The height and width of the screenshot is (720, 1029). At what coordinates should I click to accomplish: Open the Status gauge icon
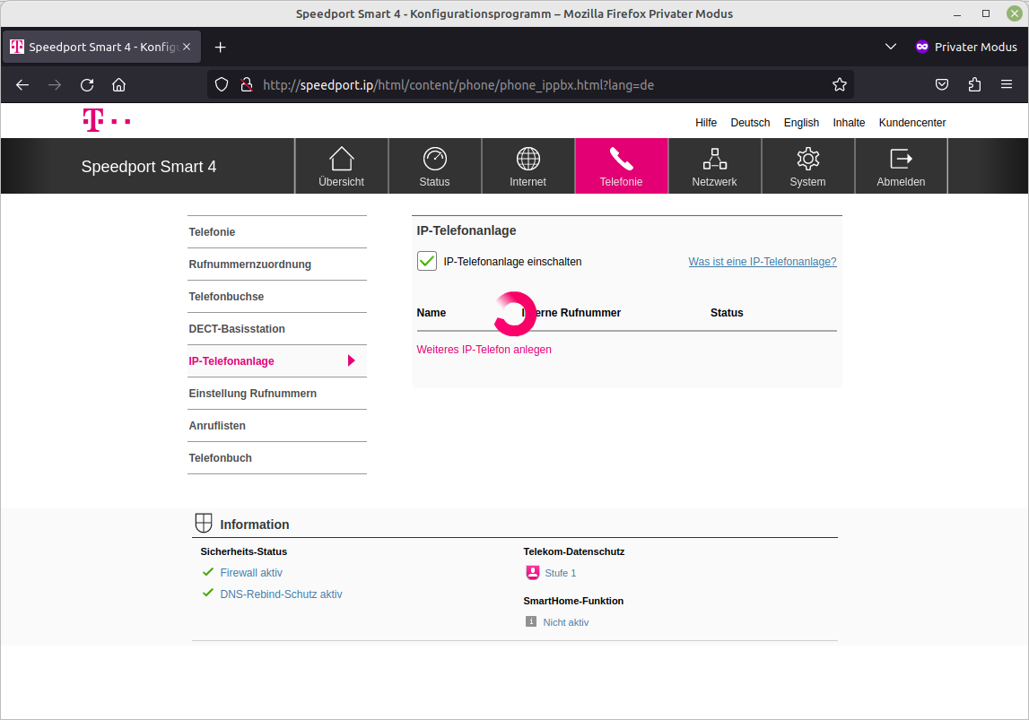pos(434,159)
